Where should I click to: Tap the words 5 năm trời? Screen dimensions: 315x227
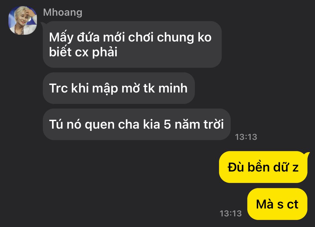point(194,124)
